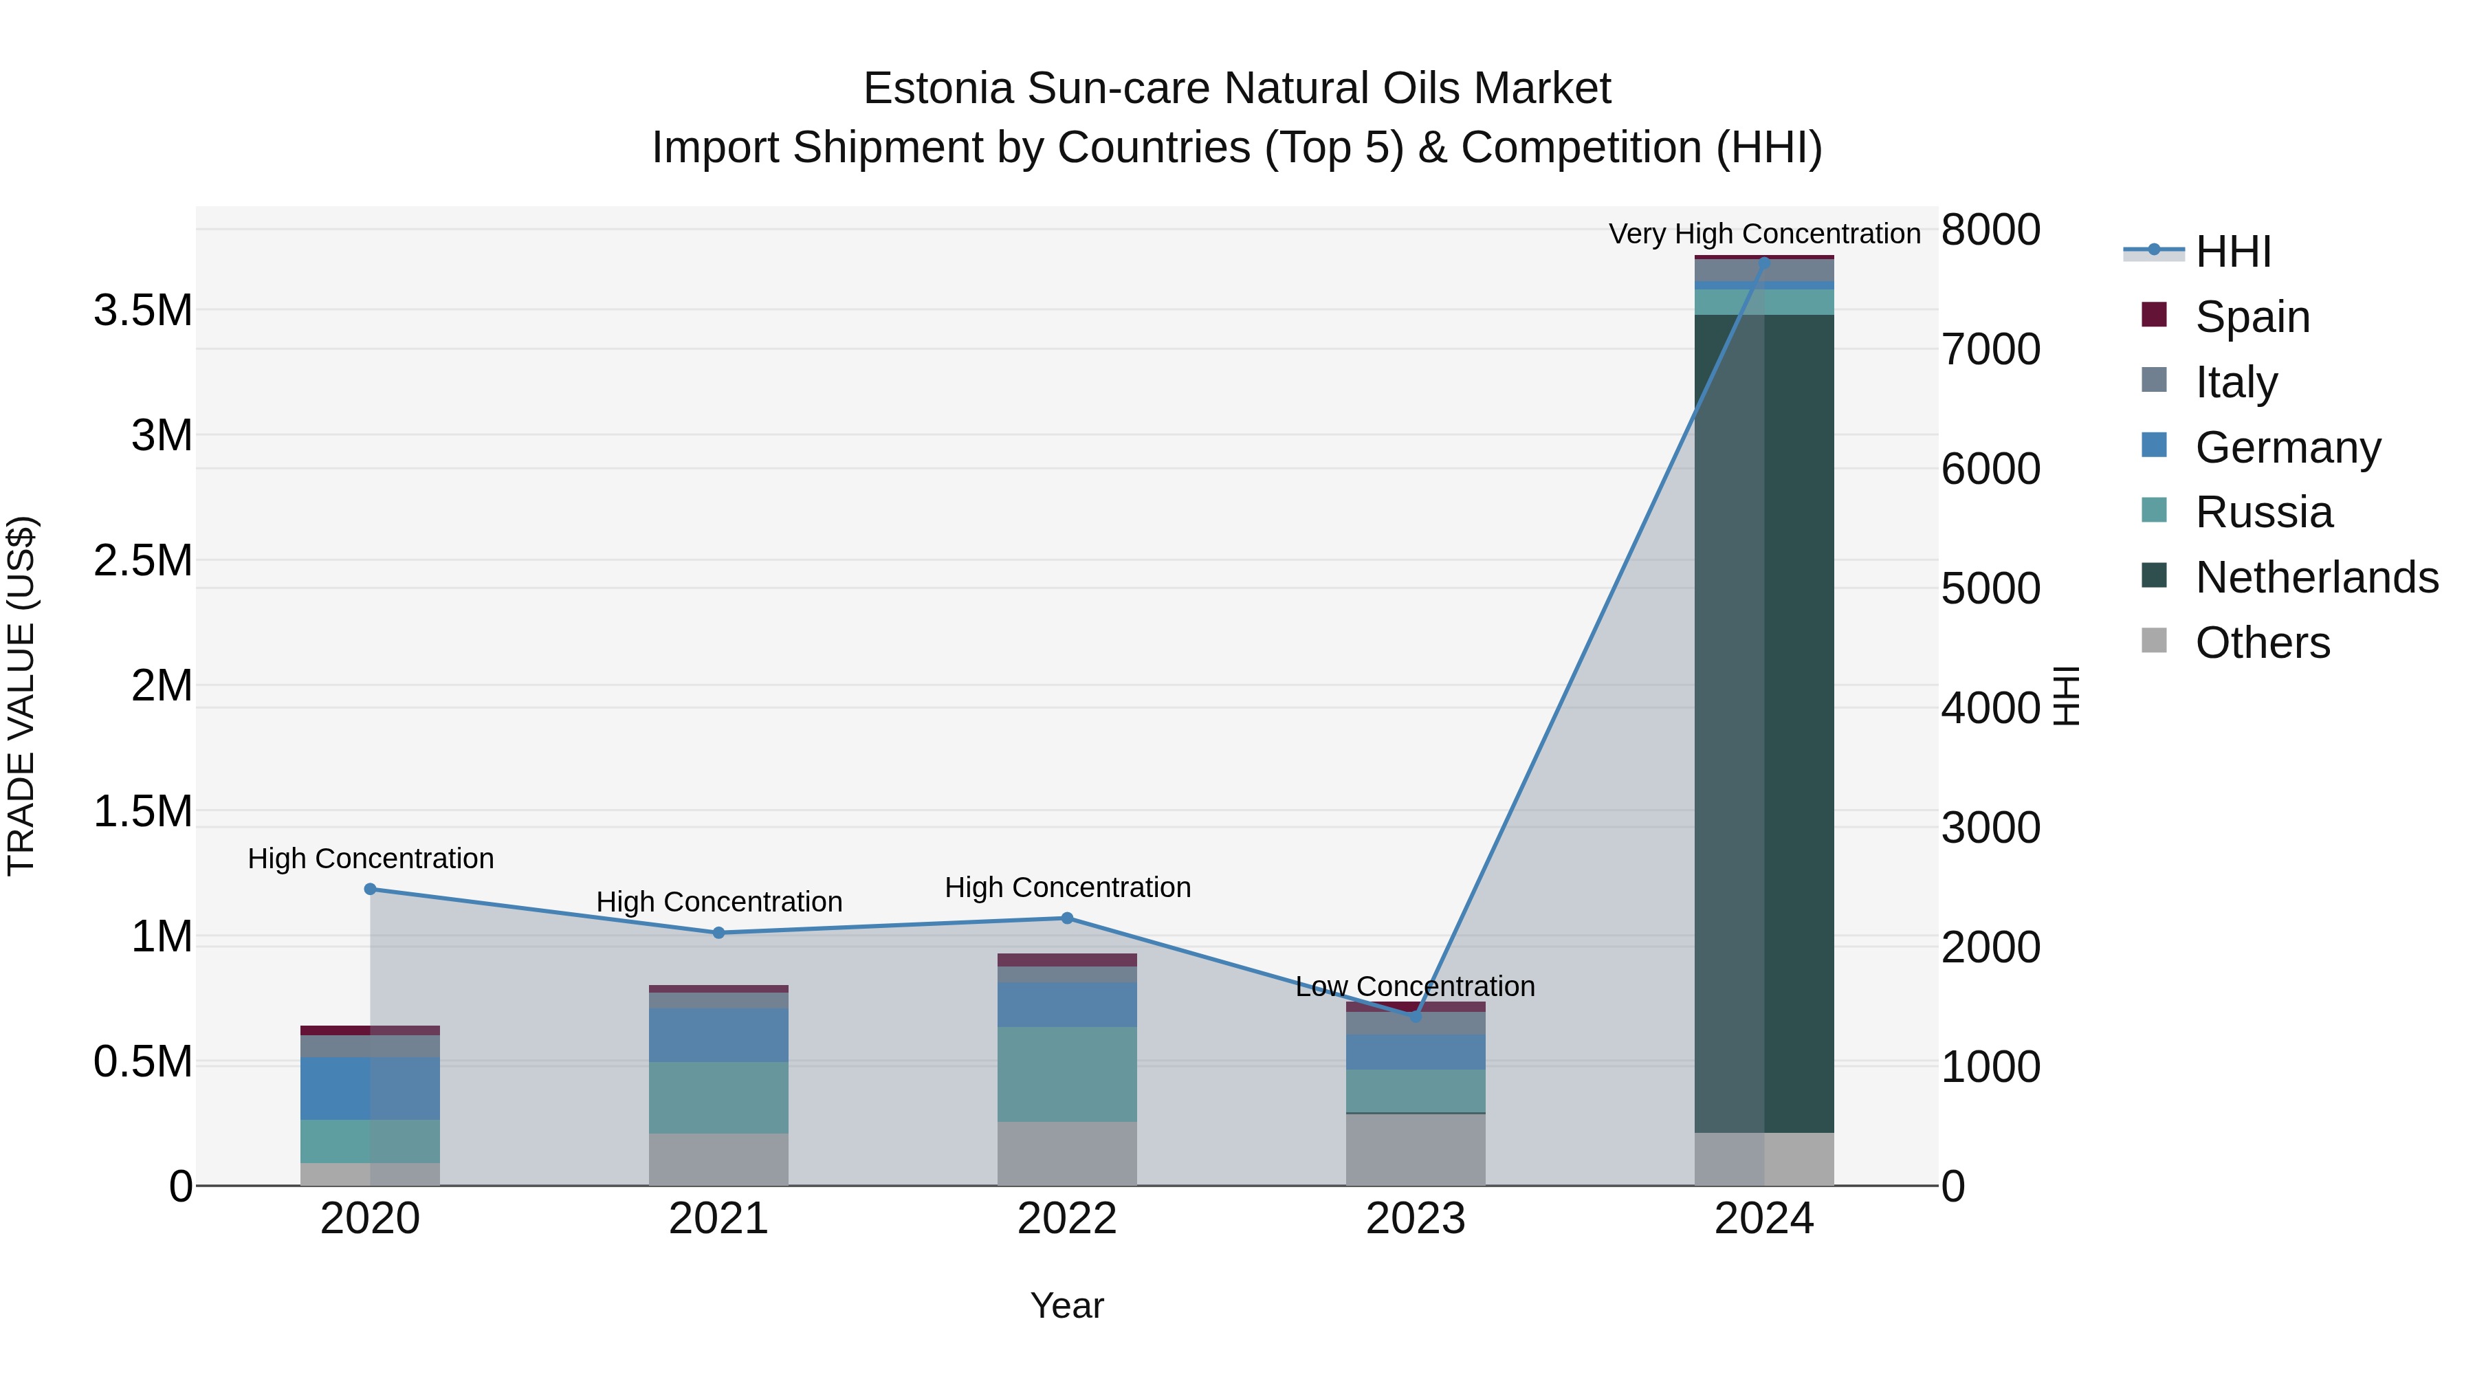Click the Germany segment in the 2021 bar
Screen dimensions: 2475x1392
(x=718, y=1036)
